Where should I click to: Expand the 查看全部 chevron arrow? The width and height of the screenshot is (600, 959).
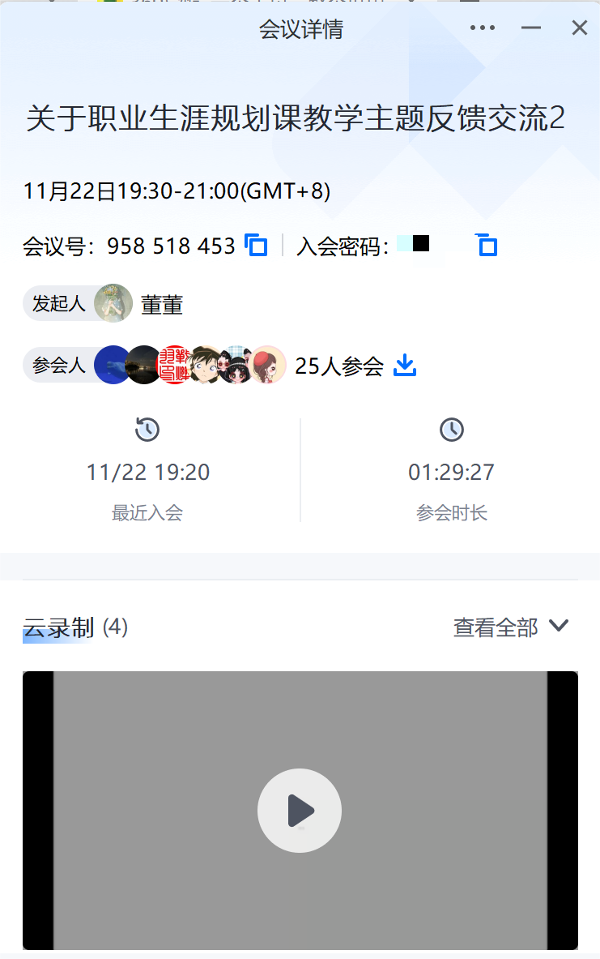[x=559, y=626]
